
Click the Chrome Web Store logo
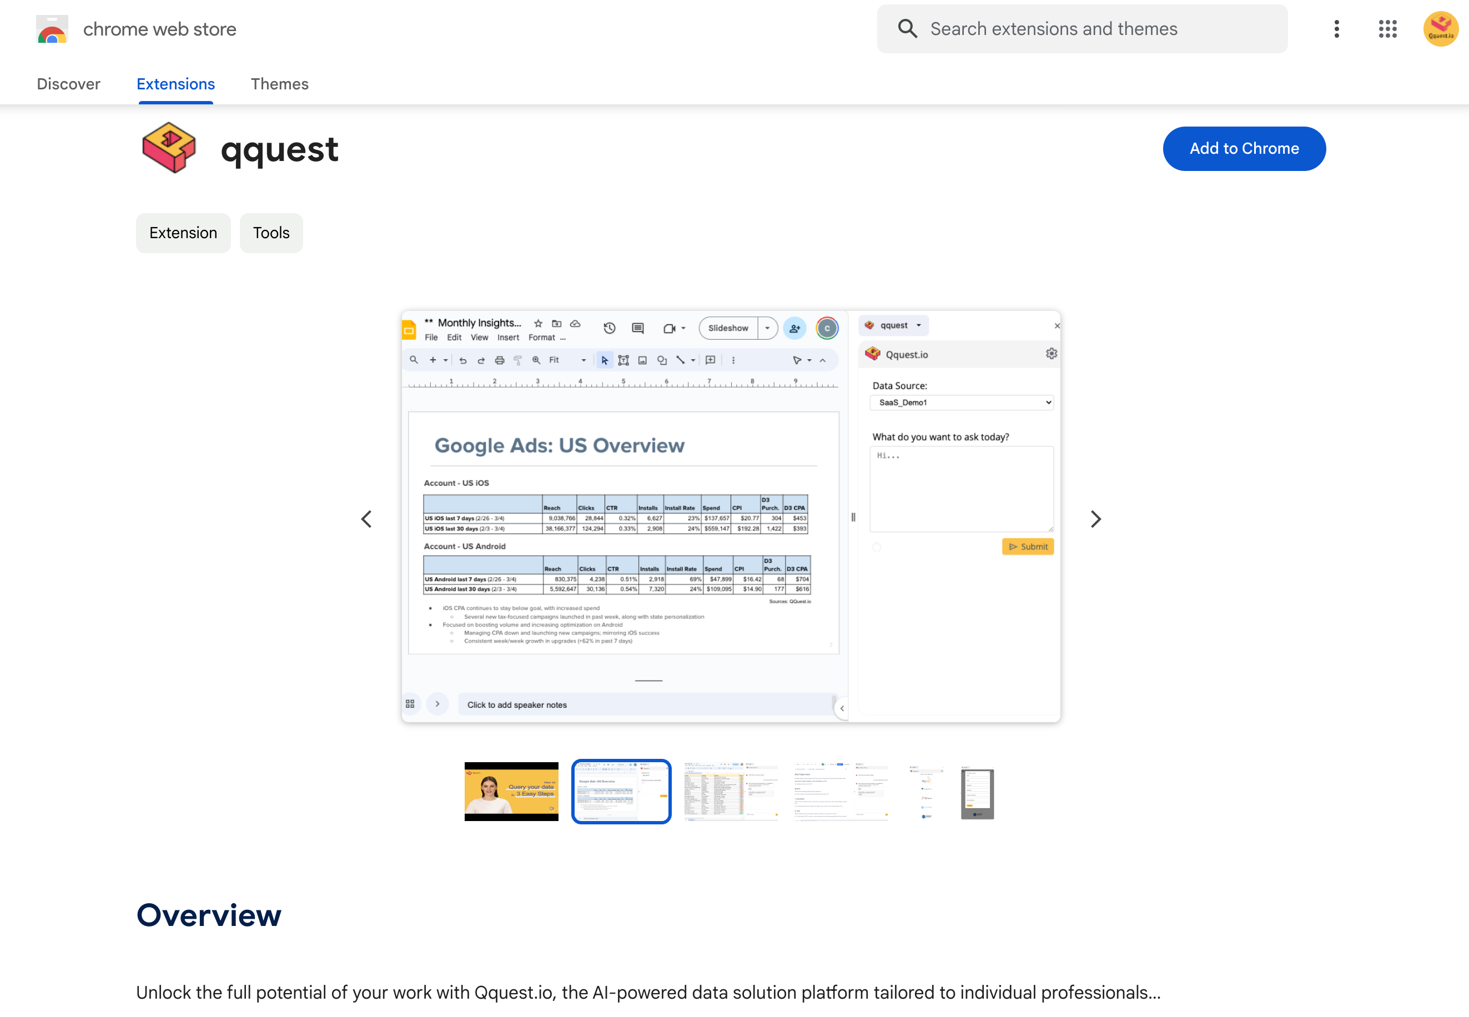[x=52, y=29]
